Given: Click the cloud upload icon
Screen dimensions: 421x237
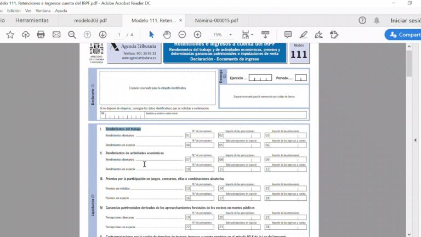Looking at the screenshot, I should (25, 35).
